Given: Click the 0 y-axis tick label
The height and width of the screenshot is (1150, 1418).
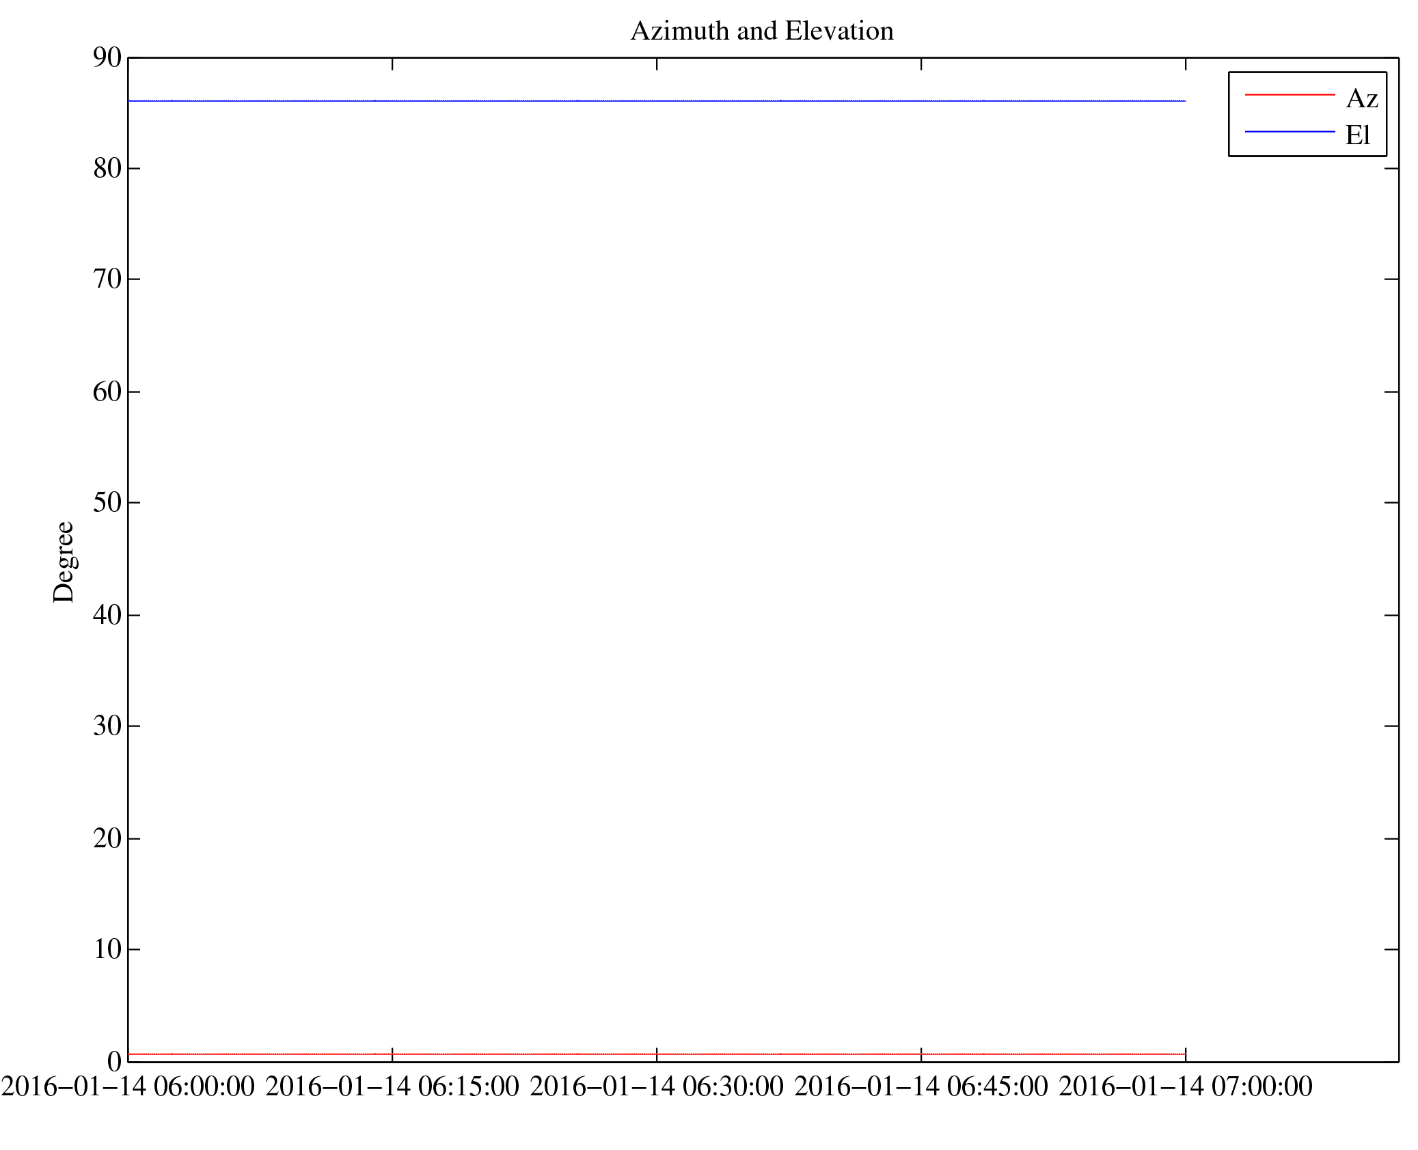Looking at the screenshot, I should 114,1061.
